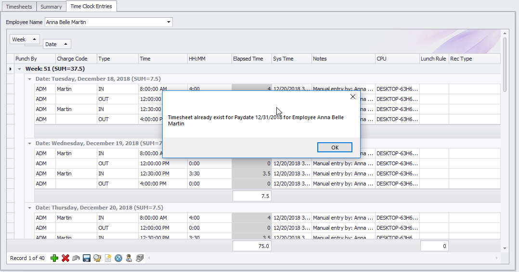Click the green plus add record icon
519x272 pixels.
coord(54,259)
